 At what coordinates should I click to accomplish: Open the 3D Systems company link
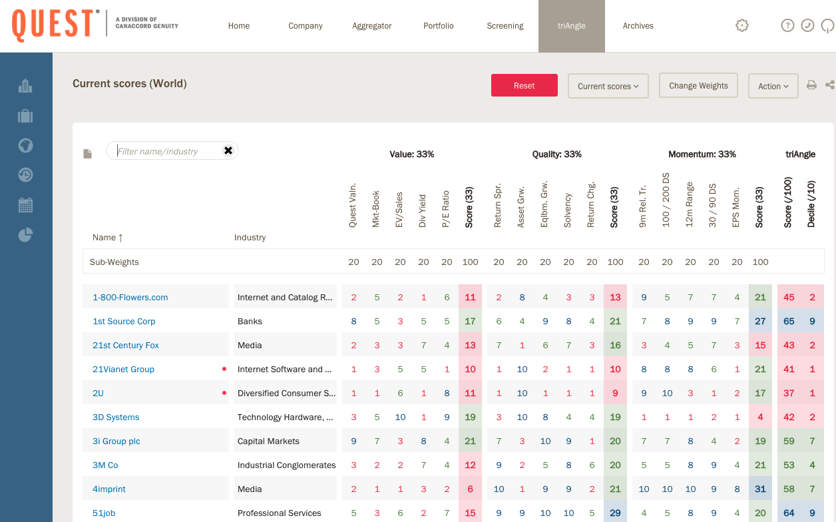click(x=116, y=417)
